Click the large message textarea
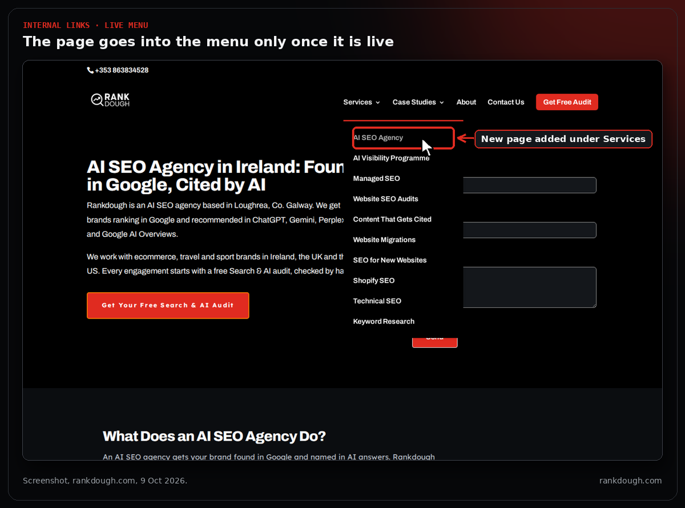685x508 pixels. (529, 287)
